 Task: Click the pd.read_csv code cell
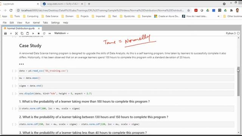[x=126, y=71]
